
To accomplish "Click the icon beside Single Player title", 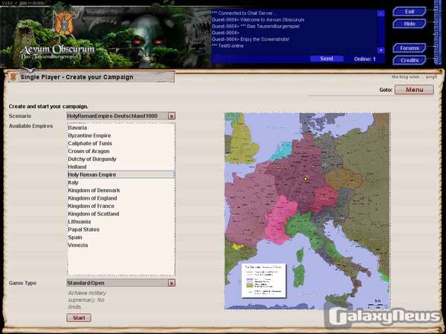I will tap(13, 77).
